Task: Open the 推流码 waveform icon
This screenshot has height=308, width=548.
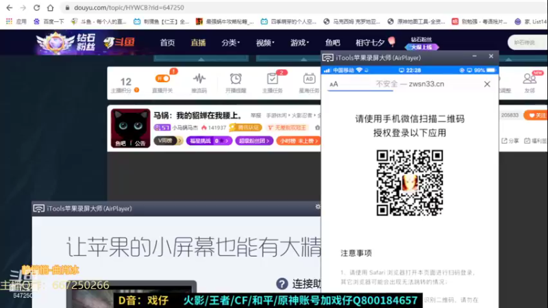Action: (x=199, y=79)
